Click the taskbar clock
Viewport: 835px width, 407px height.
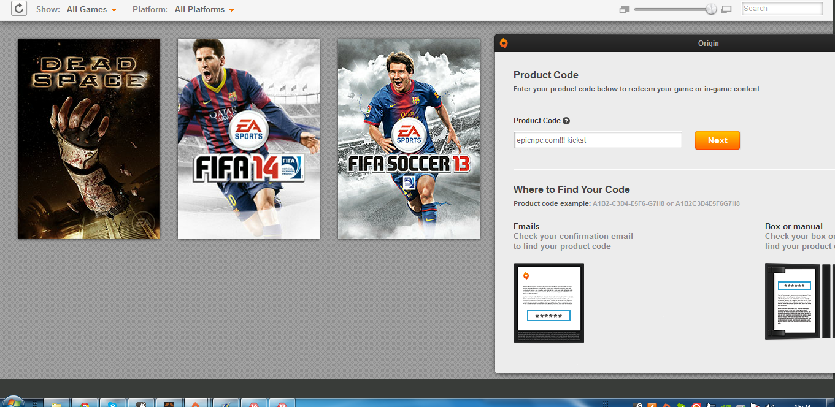coord(801,405)
